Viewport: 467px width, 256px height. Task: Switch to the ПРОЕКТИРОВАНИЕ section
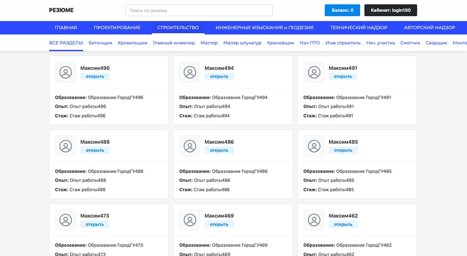pos(117,28)
